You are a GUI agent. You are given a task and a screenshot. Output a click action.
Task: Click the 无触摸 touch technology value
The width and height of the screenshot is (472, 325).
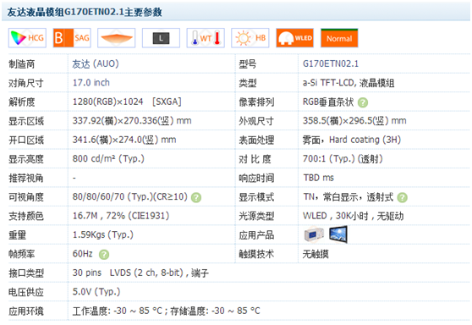[316, 254]
